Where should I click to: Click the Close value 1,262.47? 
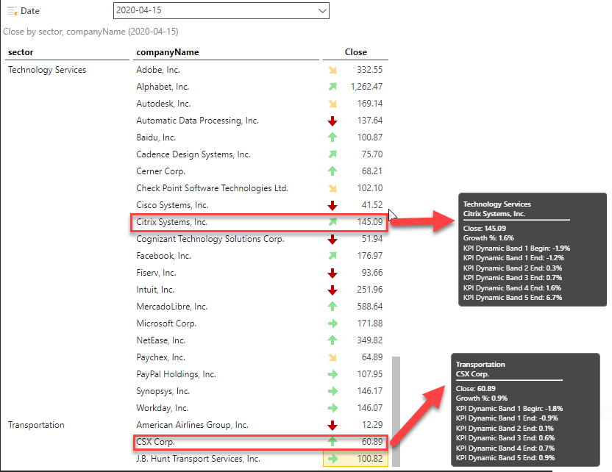click(x=366, y=87)
